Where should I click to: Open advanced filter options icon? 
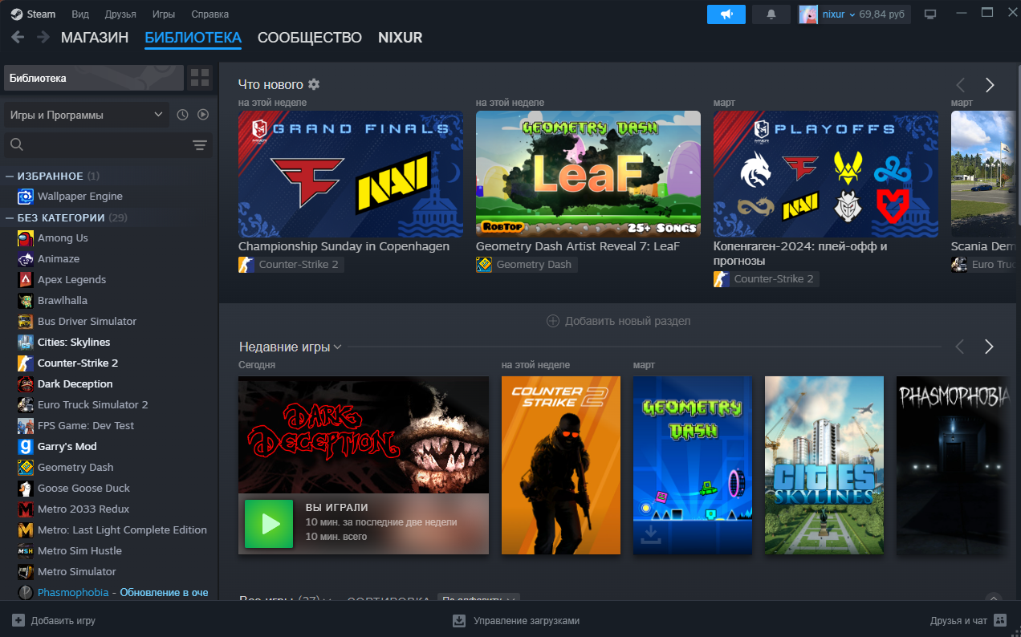coord(200,145)
